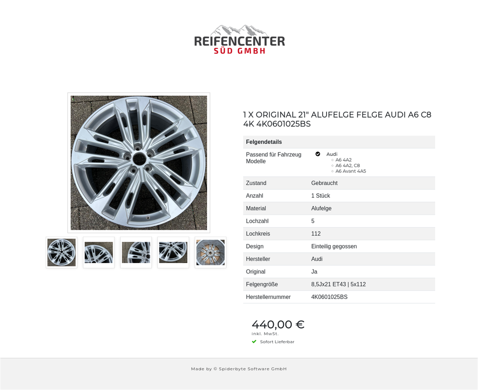Select the second wheel thumbnail

coord(99,253)
